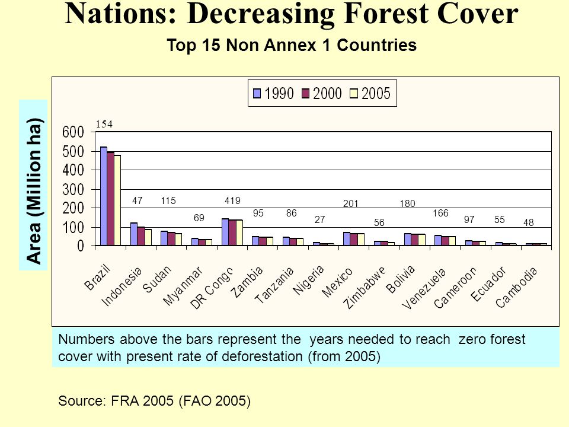Click the Zimbabwe category label
Image resolution: width=569 pixels, height=427 pixels.
click(364, 288)
